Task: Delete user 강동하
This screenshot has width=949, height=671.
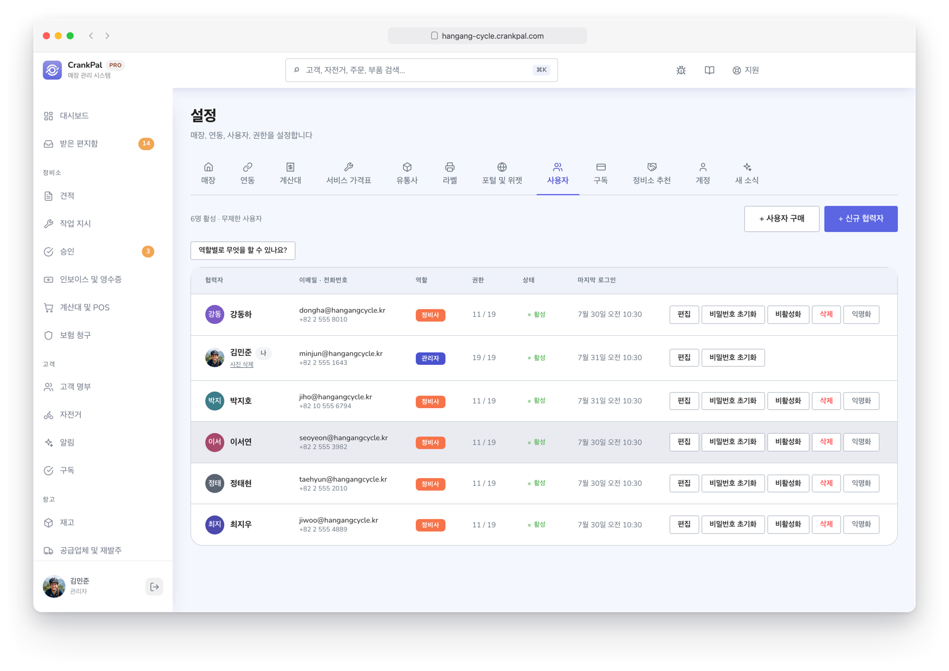Action: 826,314
